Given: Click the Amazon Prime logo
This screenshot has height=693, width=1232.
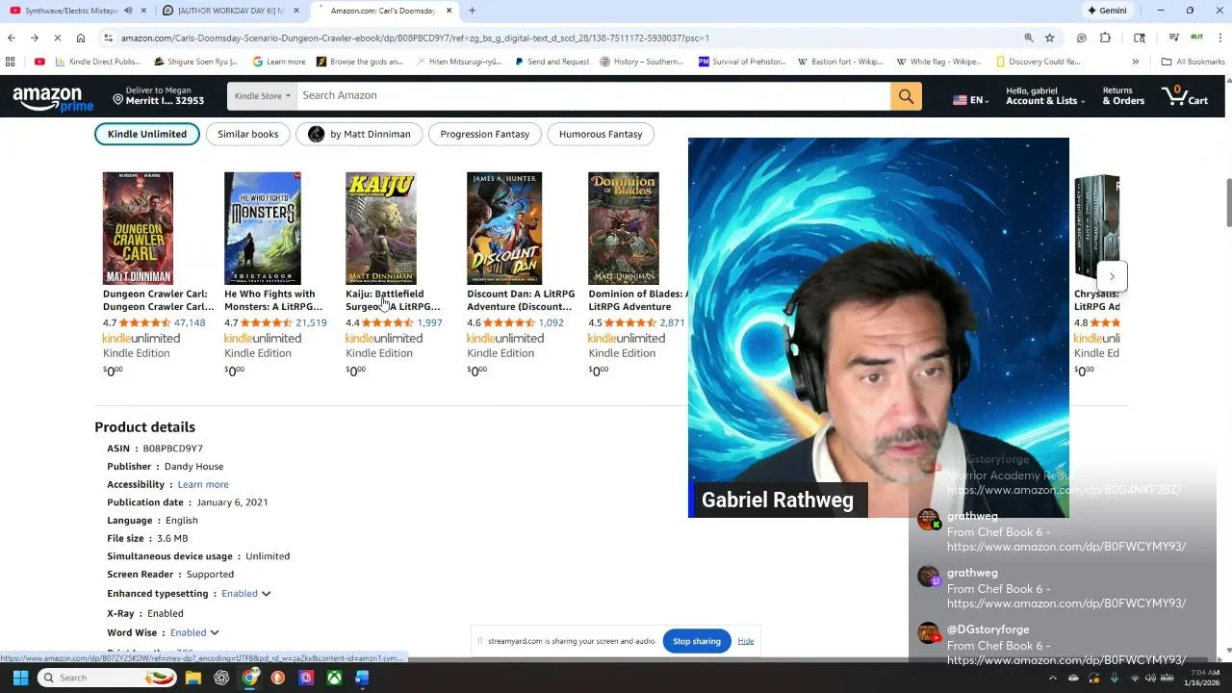Looking at the screenshot, I should click(x=53, y=97).
